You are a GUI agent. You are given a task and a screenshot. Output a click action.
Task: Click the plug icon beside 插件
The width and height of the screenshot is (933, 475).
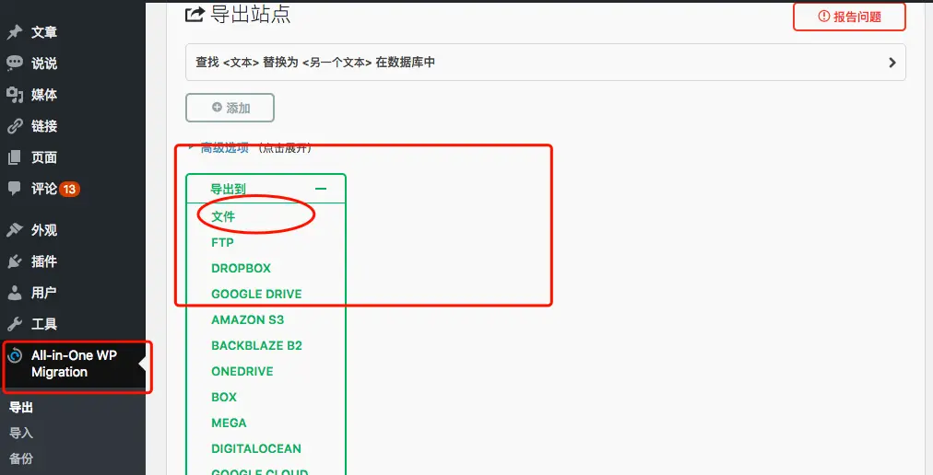pyautogui.click(x=15, y=261)
